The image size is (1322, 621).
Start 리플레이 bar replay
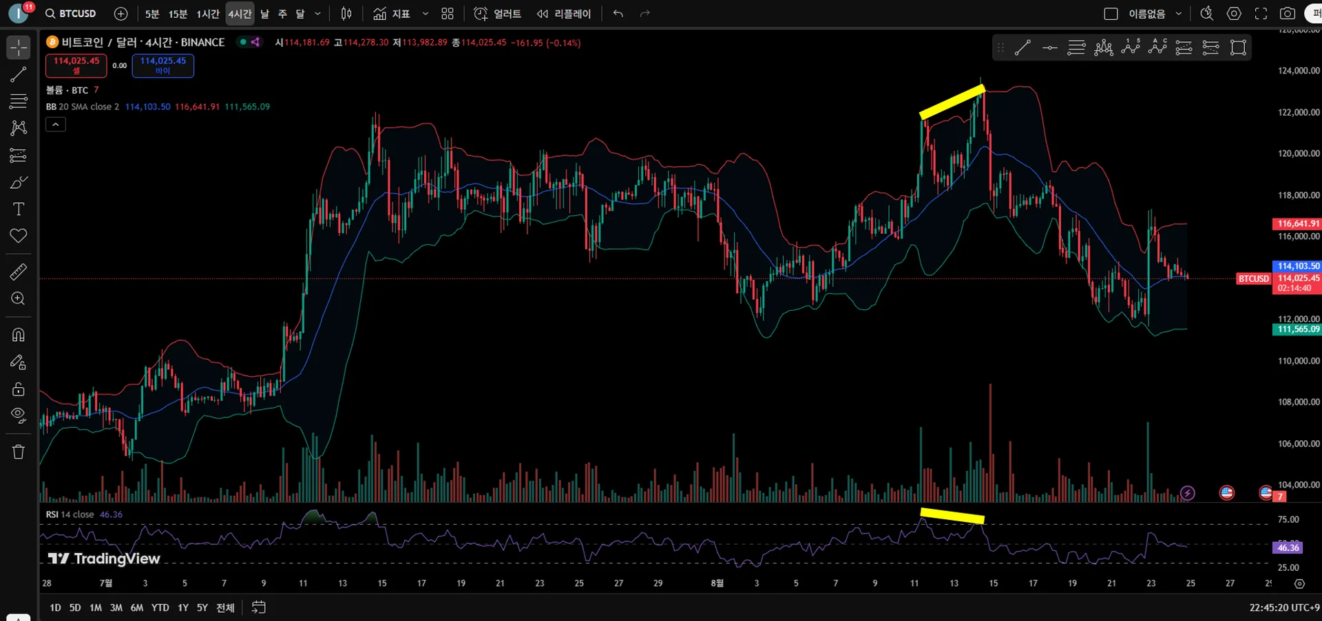pos(564,14)
